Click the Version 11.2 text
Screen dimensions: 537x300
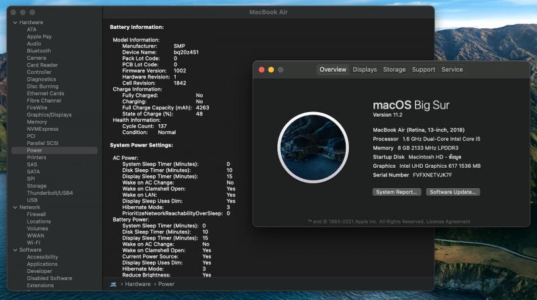(x=387, y=115)
